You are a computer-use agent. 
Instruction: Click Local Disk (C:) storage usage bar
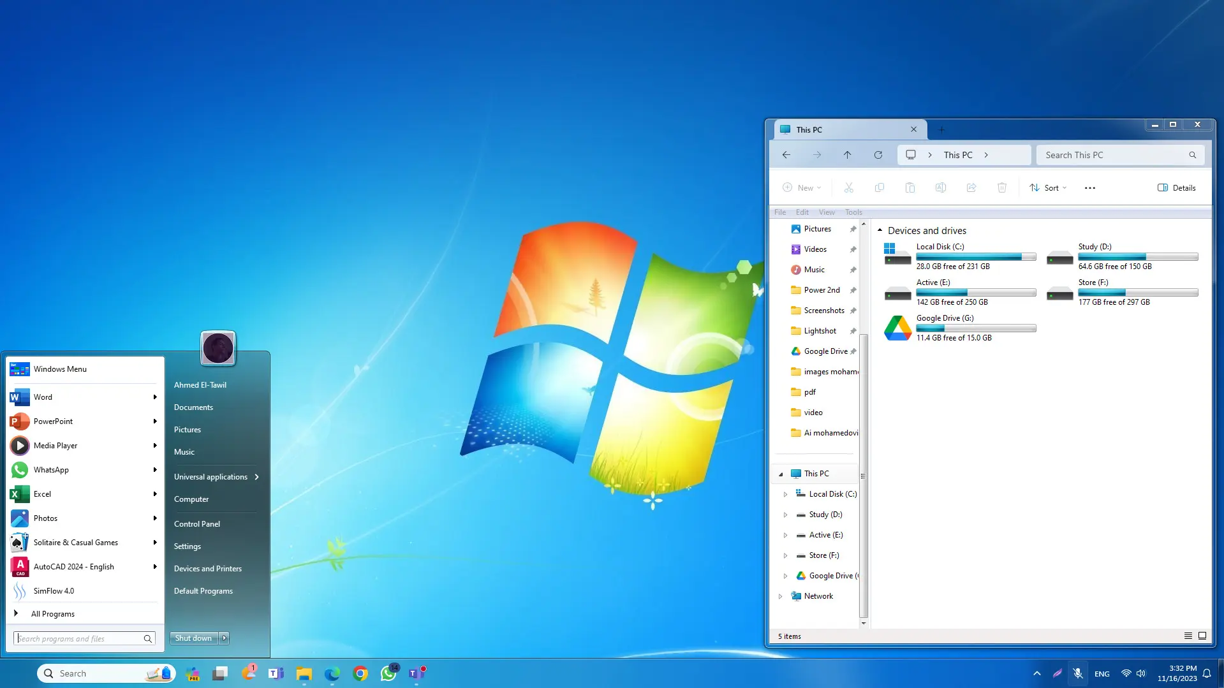pos(976,257)
